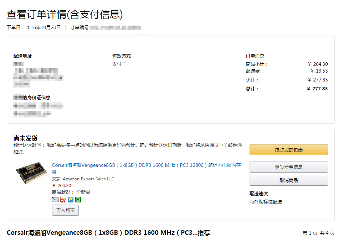Image resolution: width=343 pixels, height=243 pixels.
Task: Click the 尚未发货 status heading
Action: point(25,138)
